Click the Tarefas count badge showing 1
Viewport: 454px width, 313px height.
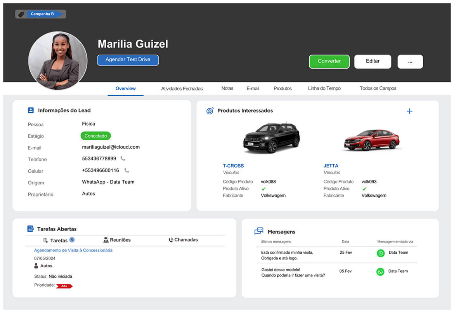(x=72, y=239)
